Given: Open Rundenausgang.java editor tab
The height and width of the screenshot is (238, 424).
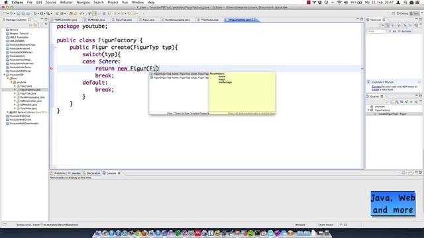Looking at the screenshot, I should coord(177,20).
